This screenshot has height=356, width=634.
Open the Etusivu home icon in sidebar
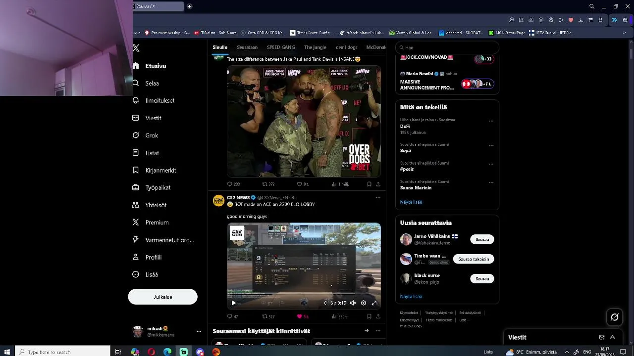tap(136, 66)
